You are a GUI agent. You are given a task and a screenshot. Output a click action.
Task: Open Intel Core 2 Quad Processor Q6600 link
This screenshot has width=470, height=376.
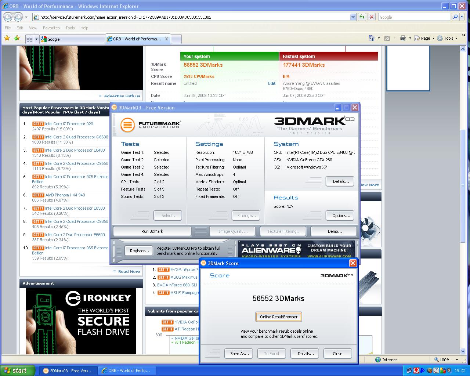(x=76, y=137)
